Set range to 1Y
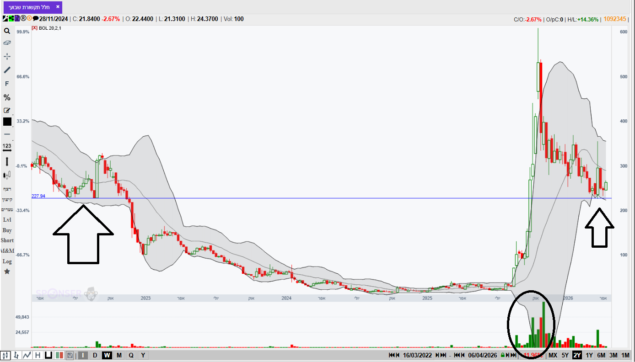 click(x=589, y=355)
